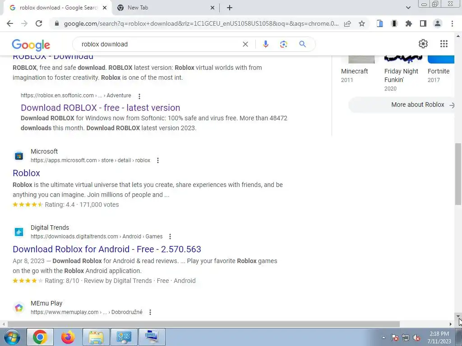Click the horizontal scrollbar thumb
The width and height of the screenshot is (462, 346).
coord(203,324)
